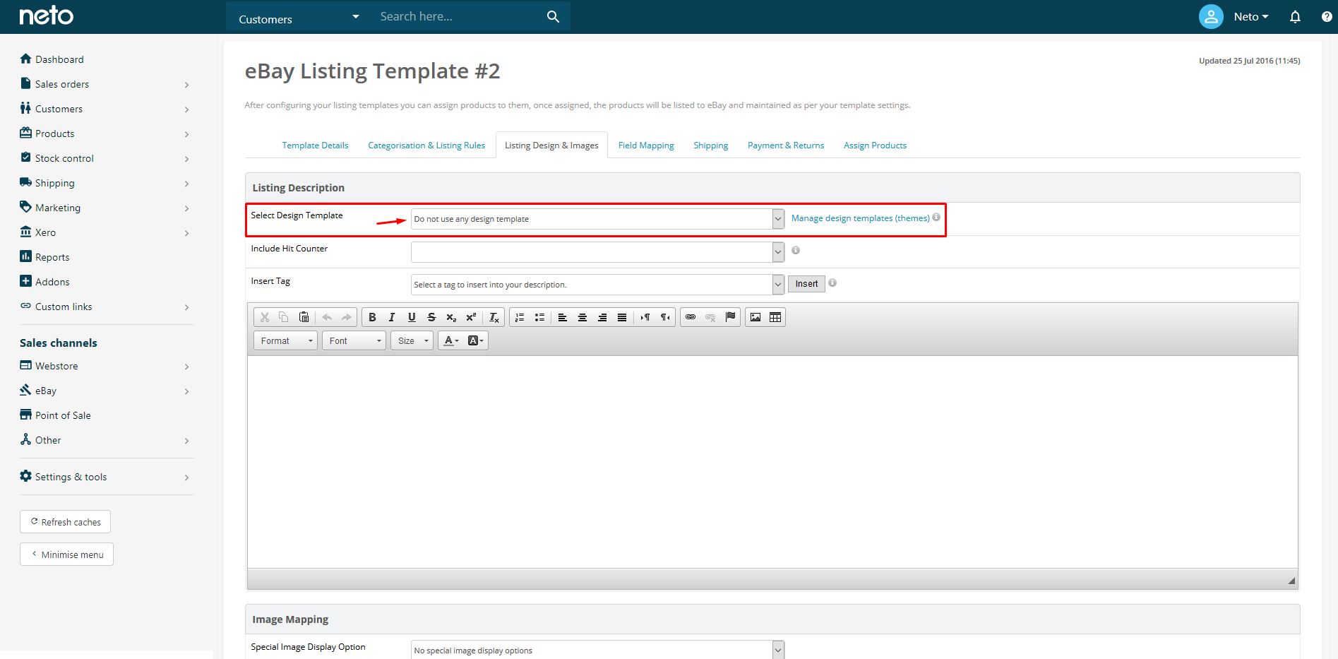This screenshot has width=1338, height=659.
Task: Switch to Categorisation & Listing Rules tab
Action: click(x=426, y=146)
